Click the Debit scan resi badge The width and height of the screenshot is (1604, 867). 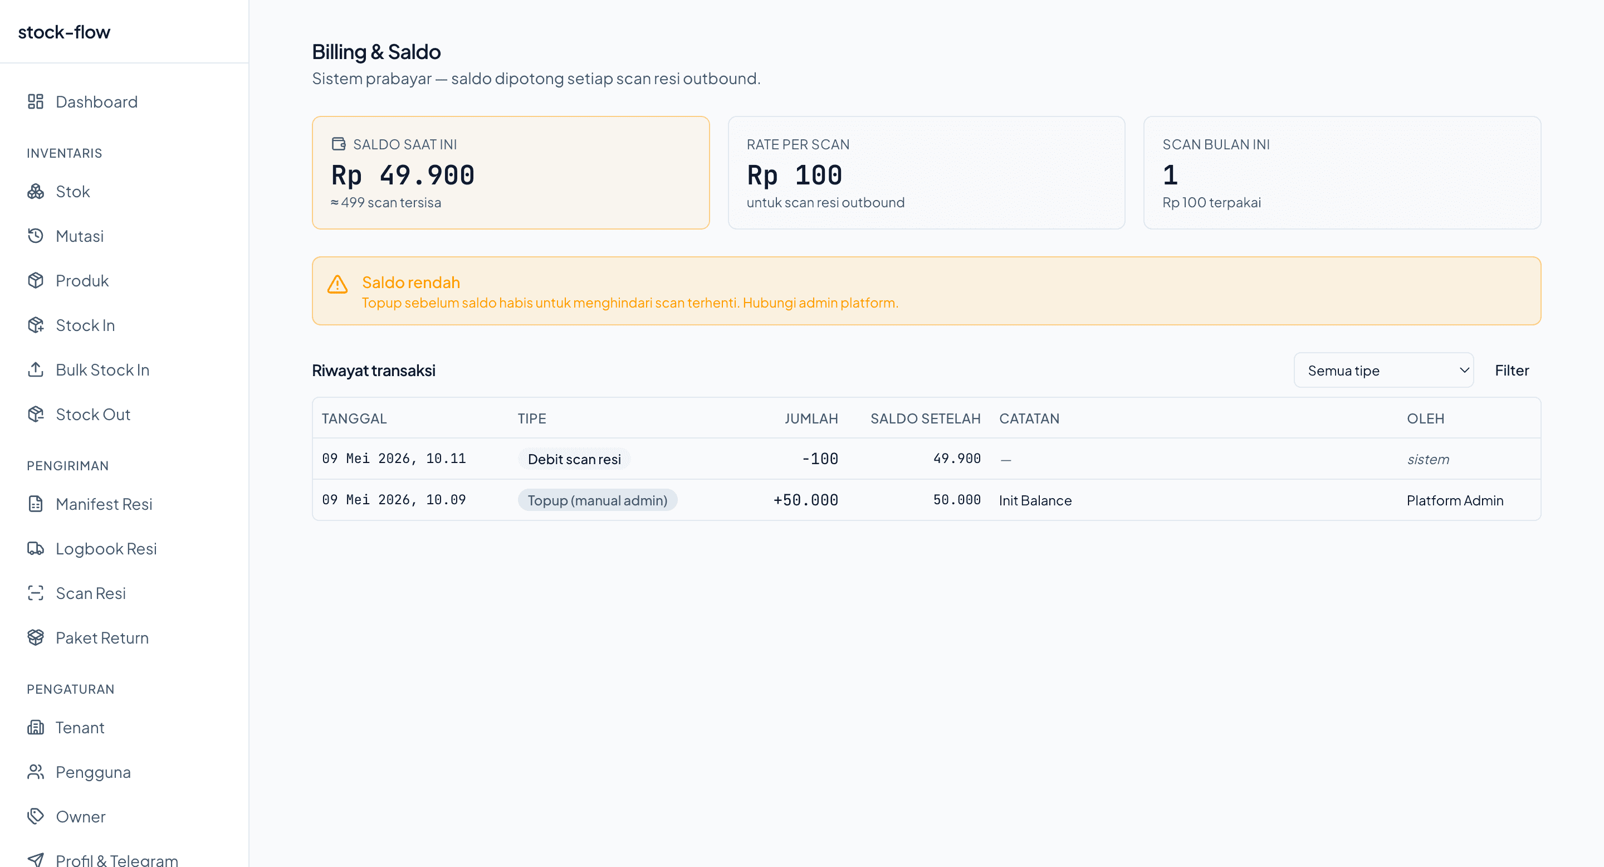click(x=574, y=459)
